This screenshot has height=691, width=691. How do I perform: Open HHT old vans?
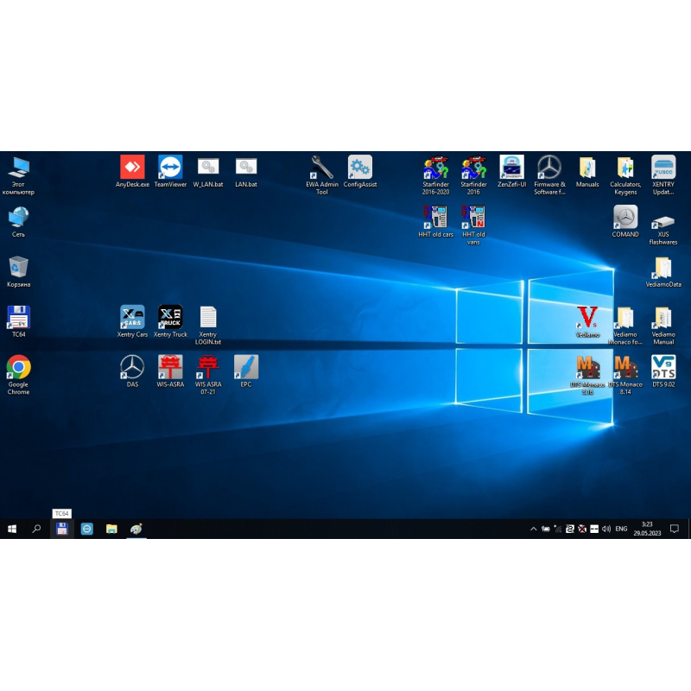pyautogui.click(x=473, y=219)
